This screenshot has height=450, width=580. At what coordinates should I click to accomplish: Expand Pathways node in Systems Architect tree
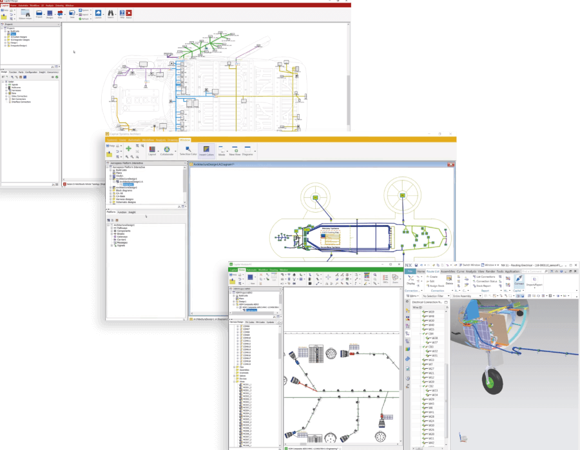111,228
